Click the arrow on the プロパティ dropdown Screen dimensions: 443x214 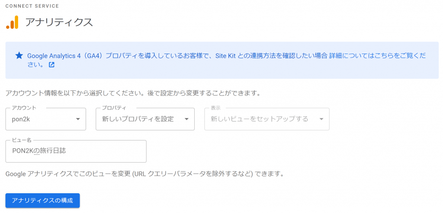point(186,119)
